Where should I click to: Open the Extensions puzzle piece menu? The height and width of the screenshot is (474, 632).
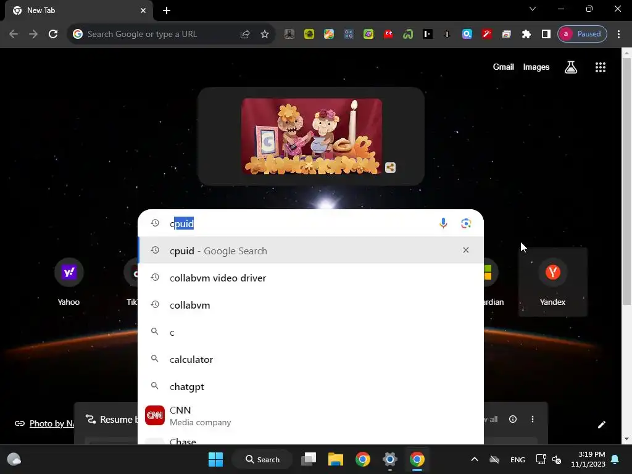tap(526, 35)
